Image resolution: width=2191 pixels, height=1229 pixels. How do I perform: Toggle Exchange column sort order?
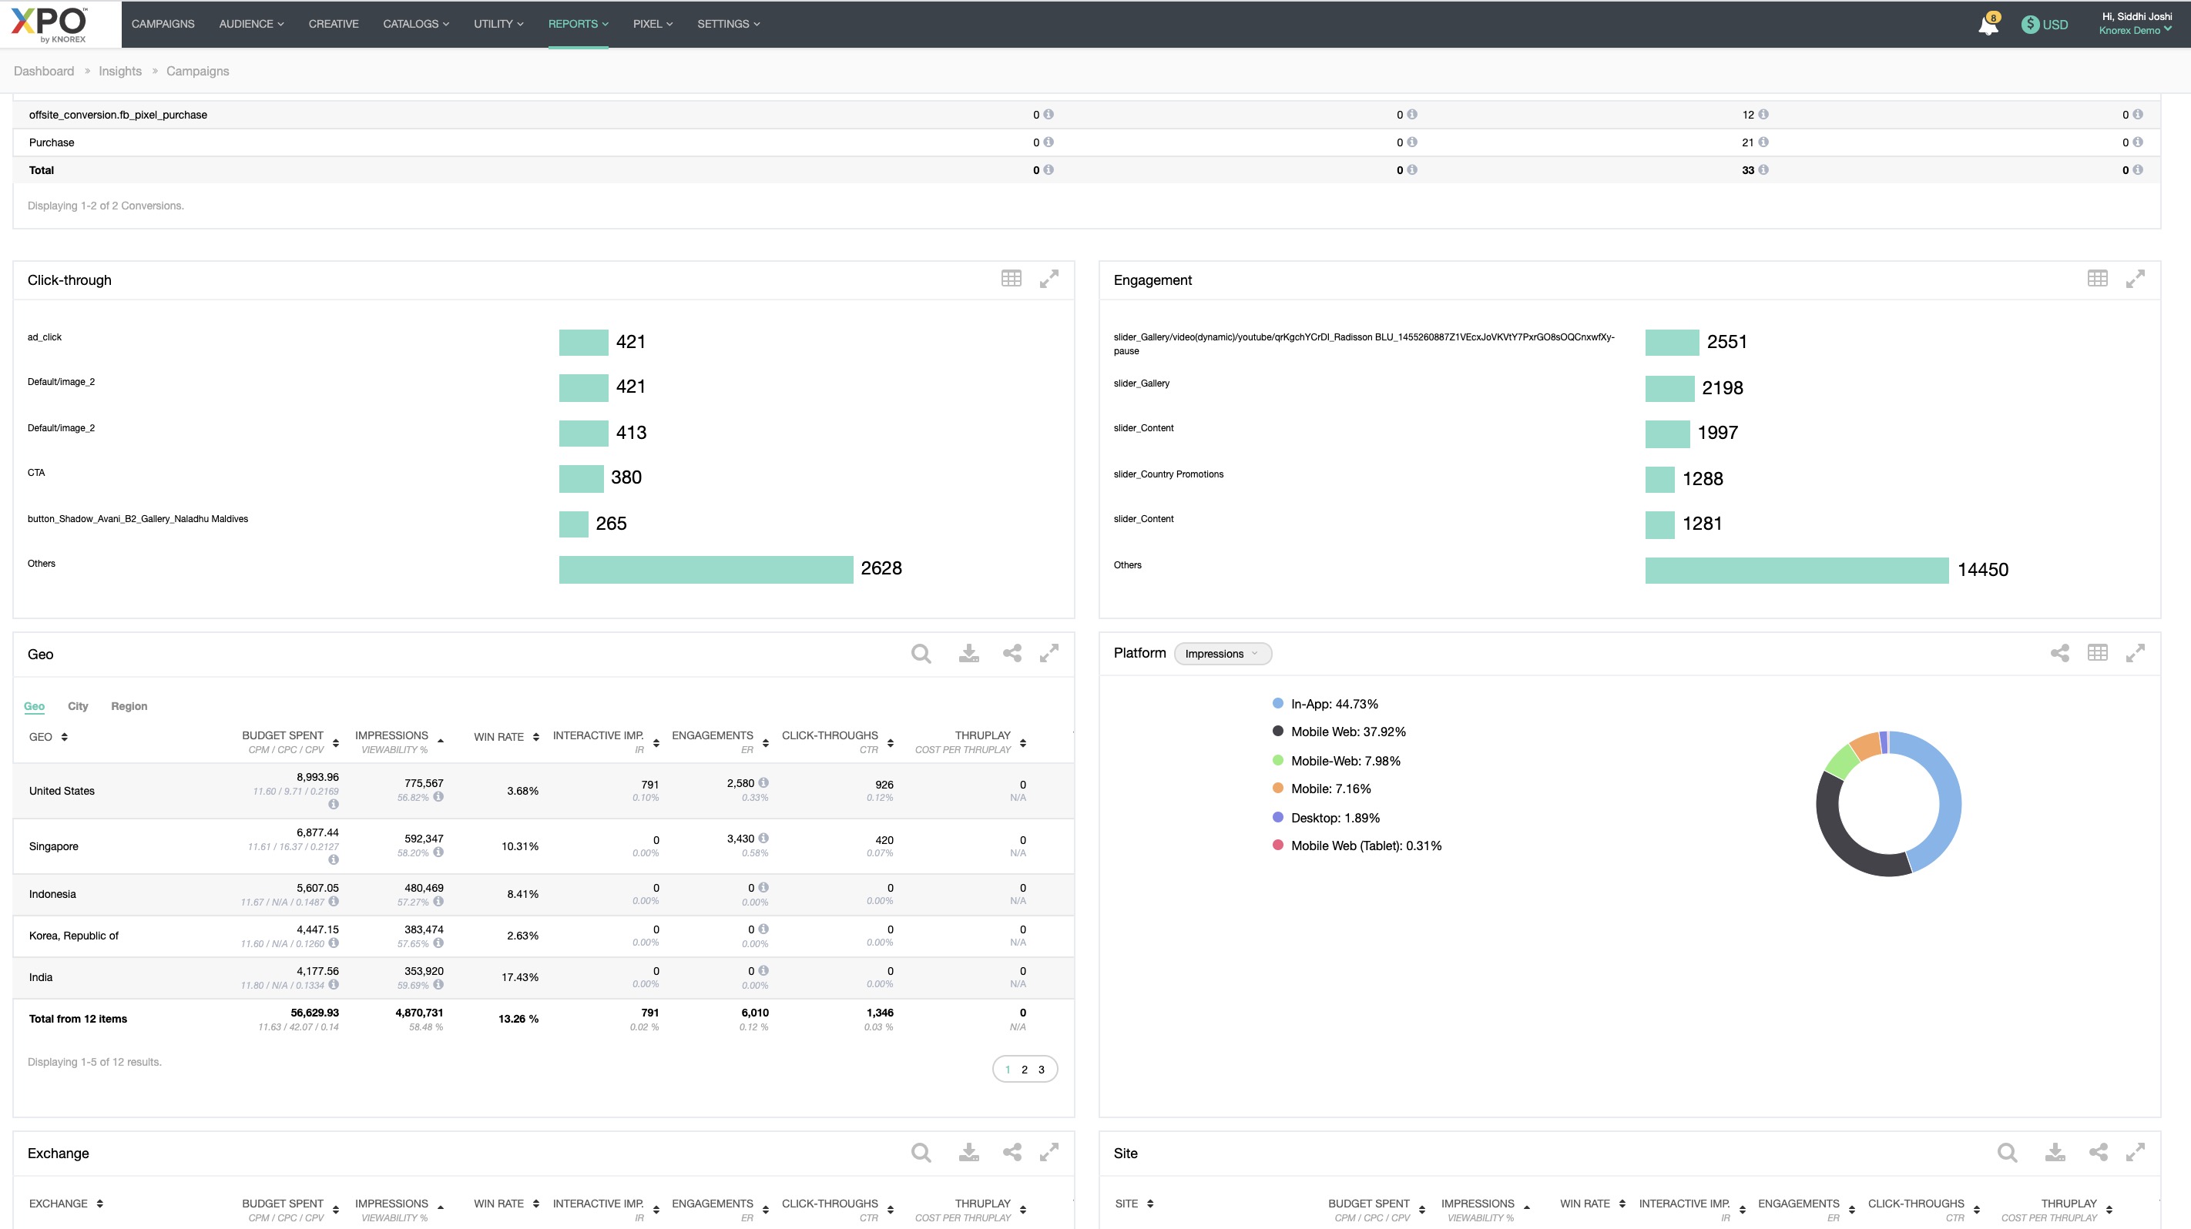(x=99, y=1204)
